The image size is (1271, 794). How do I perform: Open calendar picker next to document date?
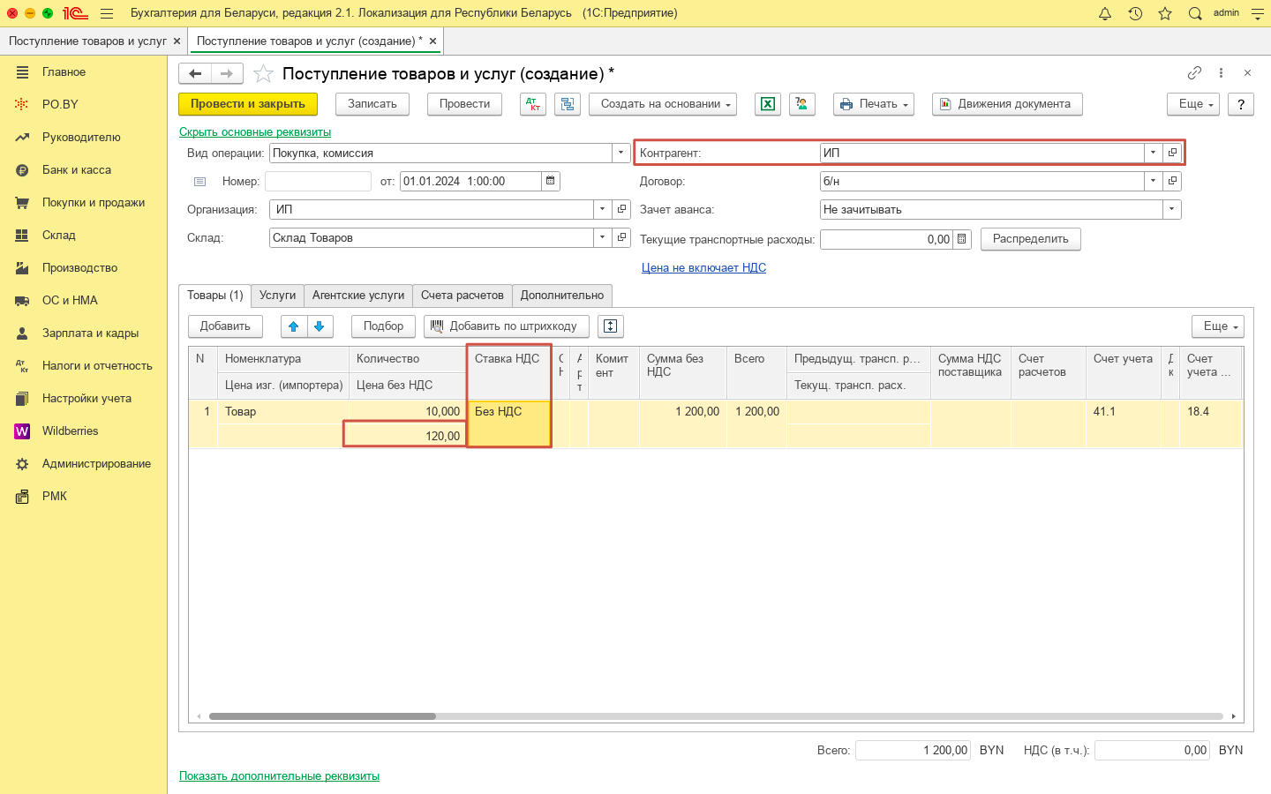point(551,181)
